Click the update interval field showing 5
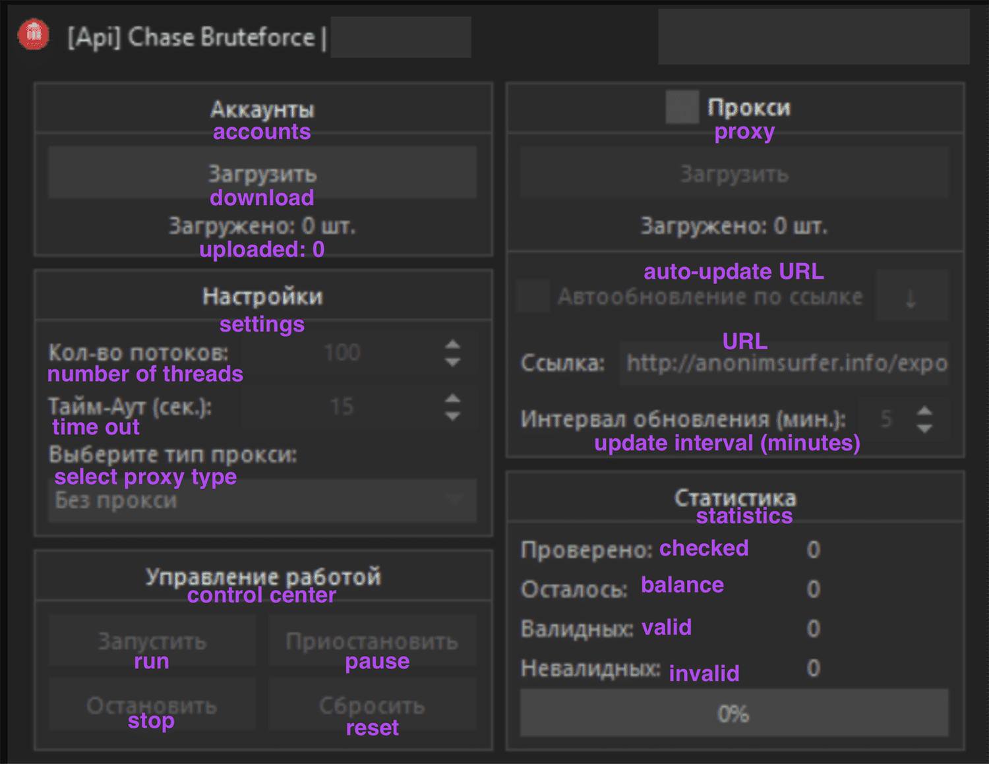Image resolution: width=989 pixels, height=764 pixels. [887, 419]
